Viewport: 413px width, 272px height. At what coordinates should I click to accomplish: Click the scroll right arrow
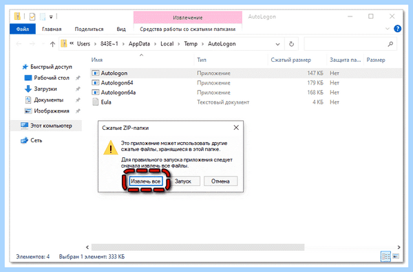click(399, 247)
